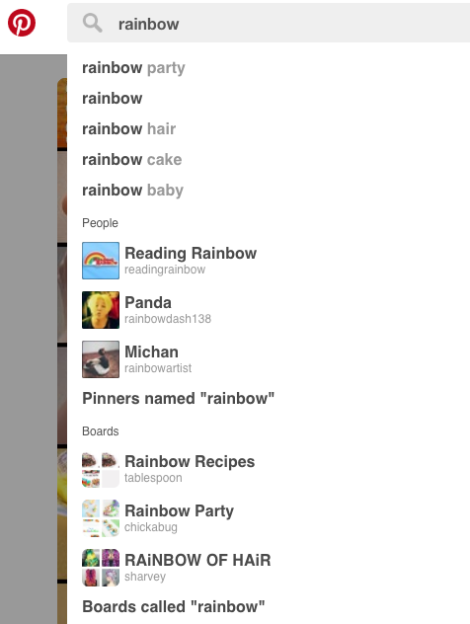This screenshot has height=624, width=470.
Task: Go to rainbowdash138 username result
Action: [x=168, y=319]
